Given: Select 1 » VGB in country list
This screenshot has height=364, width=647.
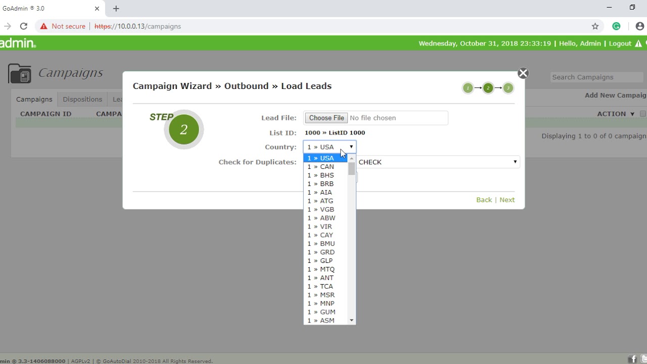Looking at the screenshot, I should 326,210.
